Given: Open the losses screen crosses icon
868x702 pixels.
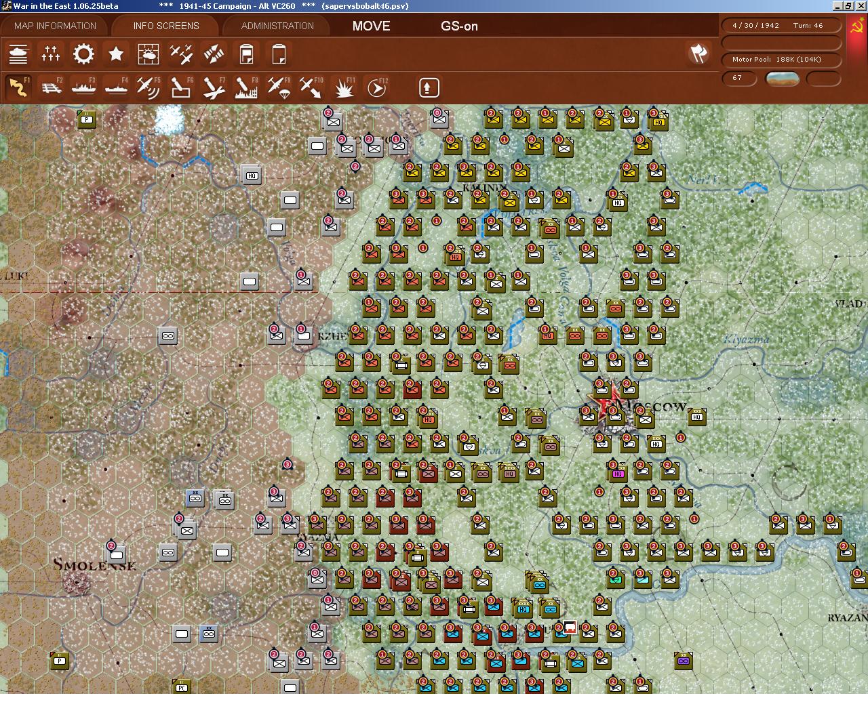Looking at the screenshot, I should [x=51, y=54].
